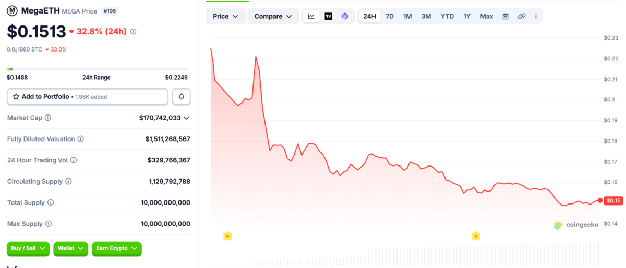
Task: Switch chart to 7D range
Action: (x=390, y=16)
